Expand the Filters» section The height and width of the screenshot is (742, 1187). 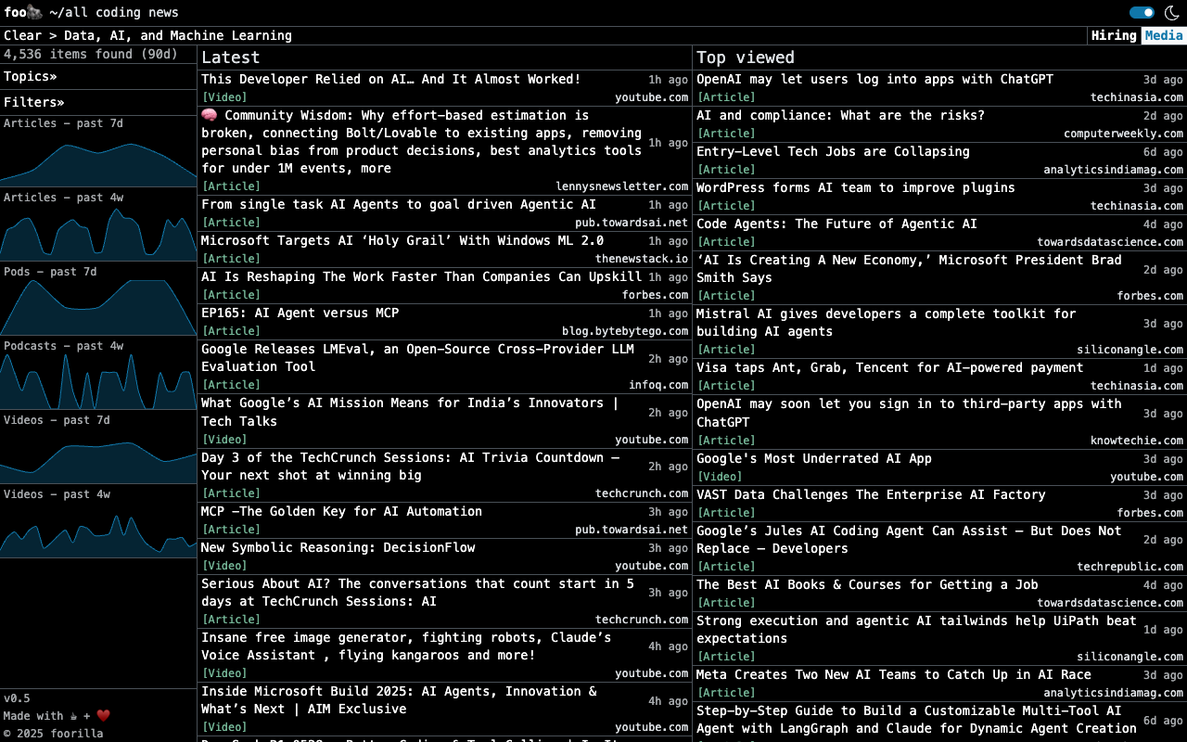click(34, 102)
